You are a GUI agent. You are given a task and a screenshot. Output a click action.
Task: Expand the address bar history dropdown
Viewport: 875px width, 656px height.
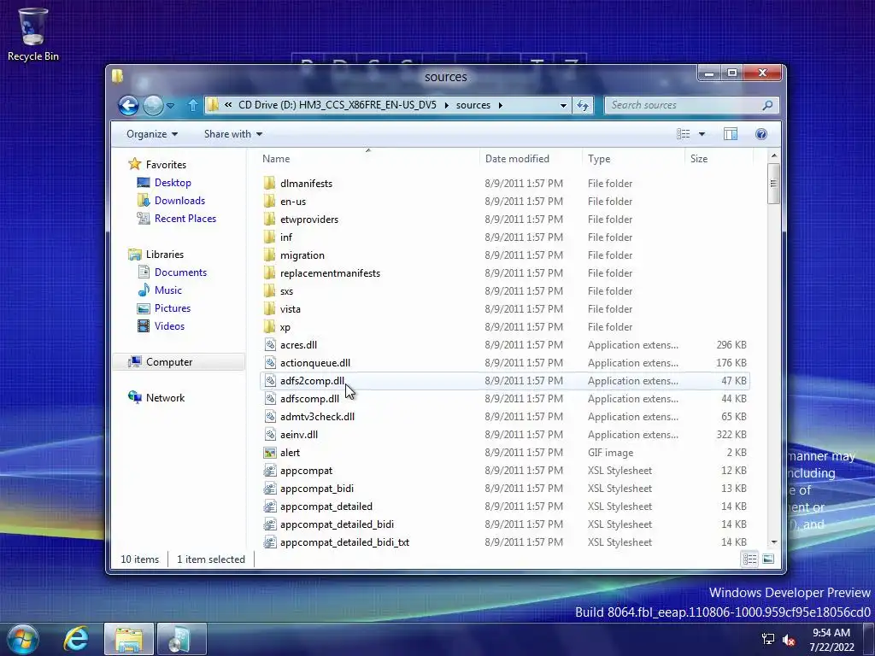point(563,105)
